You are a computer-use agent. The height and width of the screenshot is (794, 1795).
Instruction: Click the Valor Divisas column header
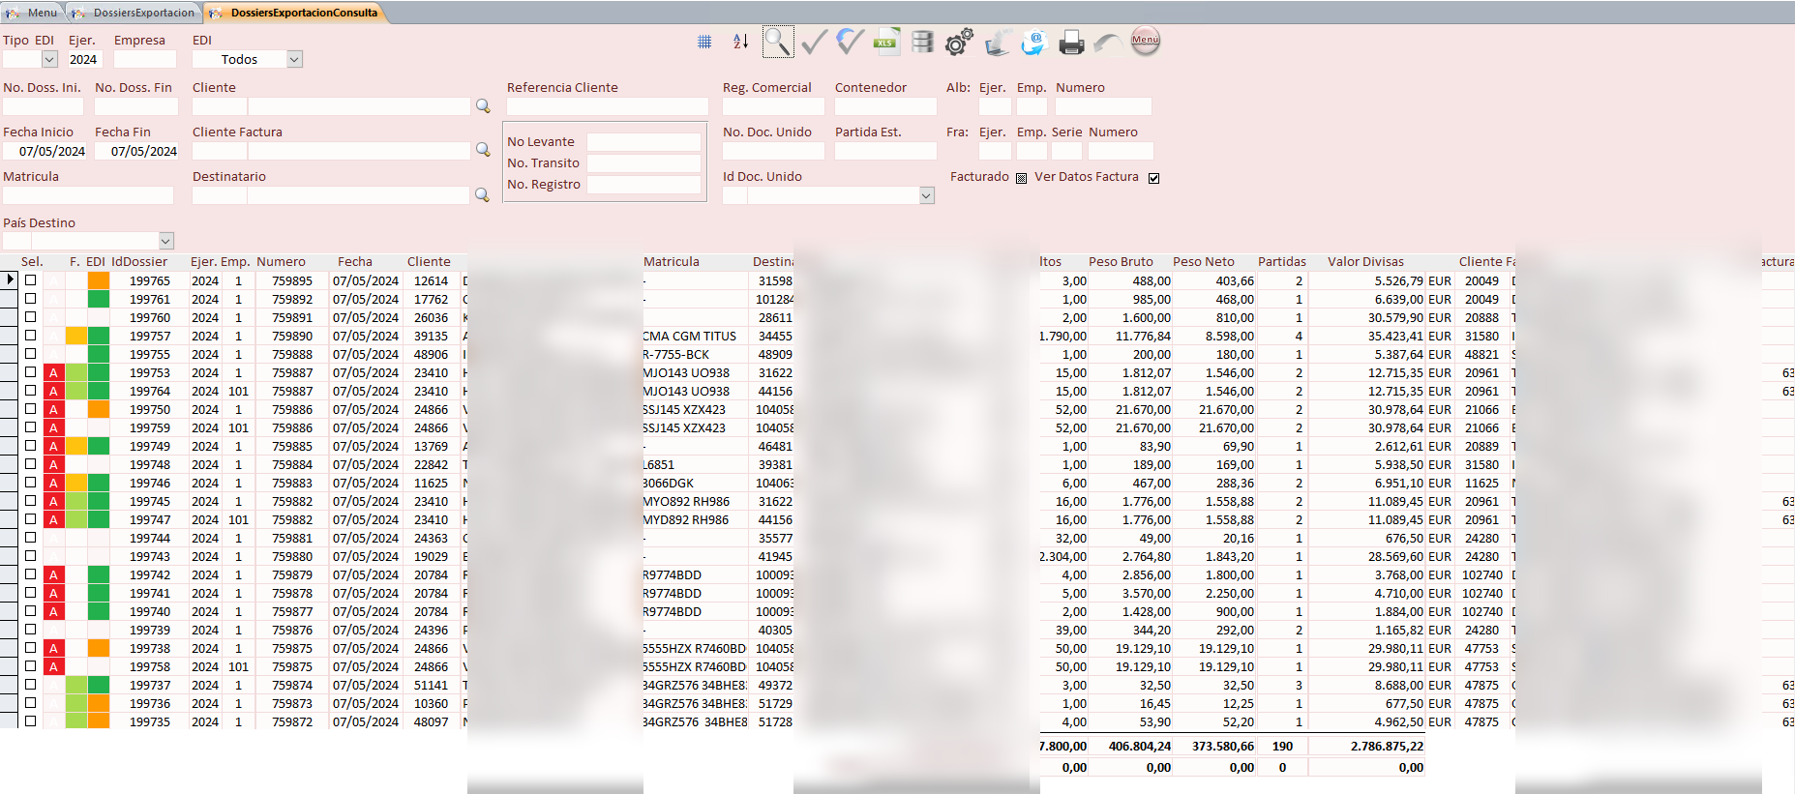tap(1365, 261)
